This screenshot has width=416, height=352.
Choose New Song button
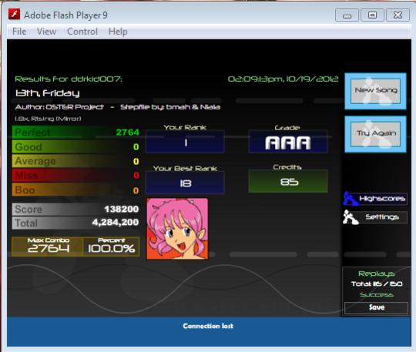point(375,91)
